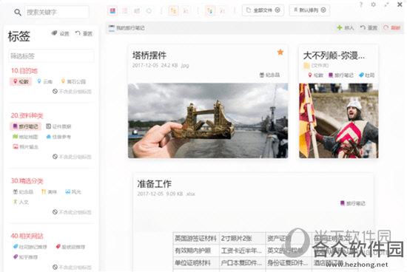
Task: Open help via the question mark icon
Action: coord(361,4)
